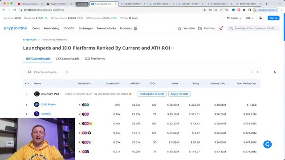Click the CryptoRank breadcrumb link
This screenshot has width=285, height=160.
pos(30,40)
